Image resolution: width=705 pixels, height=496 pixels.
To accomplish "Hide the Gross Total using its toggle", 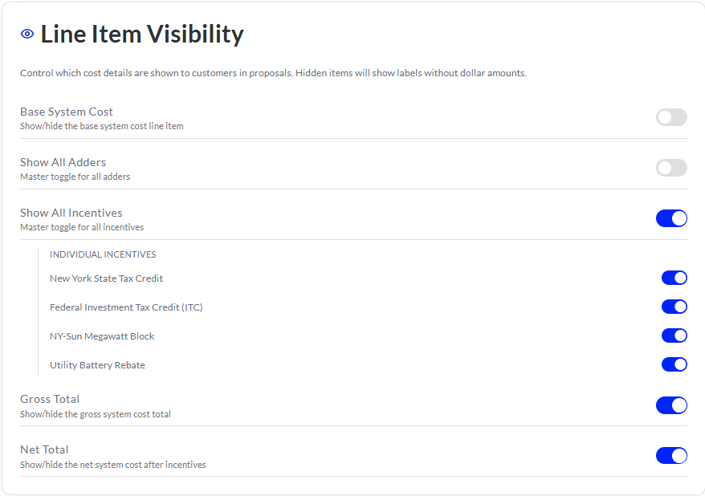I will point(671,405).
